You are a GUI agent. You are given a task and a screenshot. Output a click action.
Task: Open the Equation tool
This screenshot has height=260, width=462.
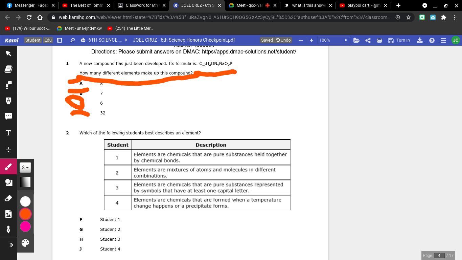8,150
